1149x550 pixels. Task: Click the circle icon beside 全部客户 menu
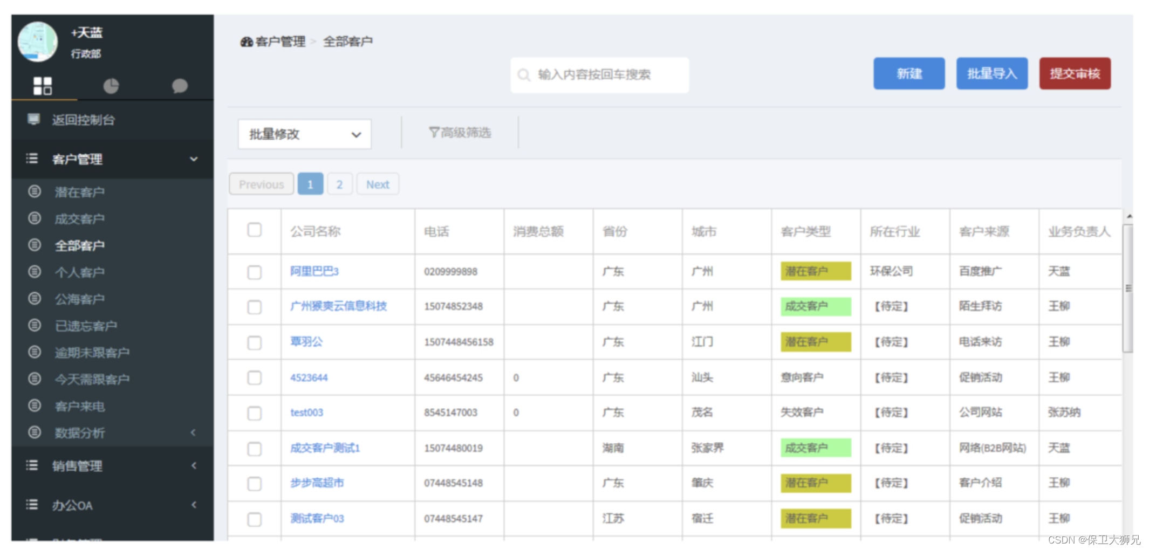35,245
